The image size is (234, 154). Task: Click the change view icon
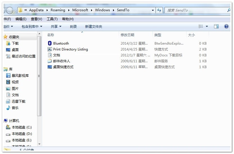click(x=201, y=26)
